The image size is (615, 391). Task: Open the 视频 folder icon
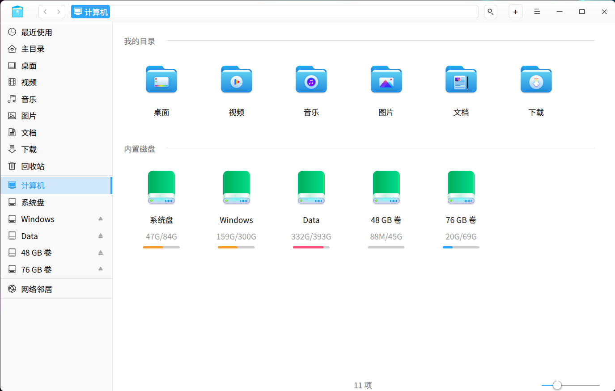coord(237,80)
